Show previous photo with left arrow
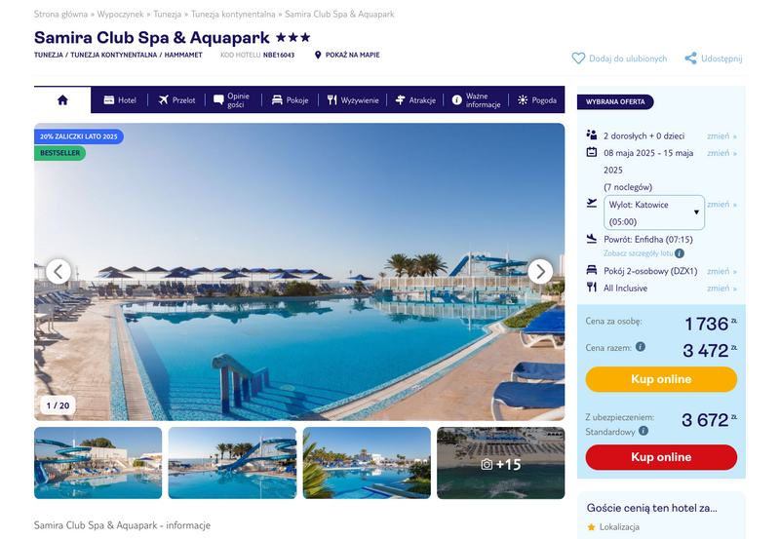 click(x=58, y=272)
